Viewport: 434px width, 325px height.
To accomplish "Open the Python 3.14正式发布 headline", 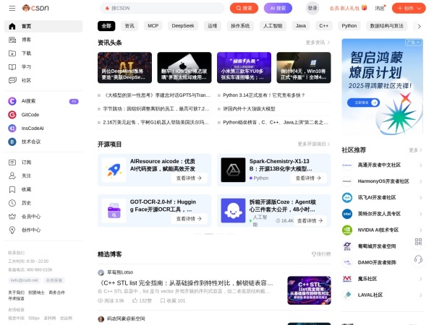I will click(x=264, y=95).
